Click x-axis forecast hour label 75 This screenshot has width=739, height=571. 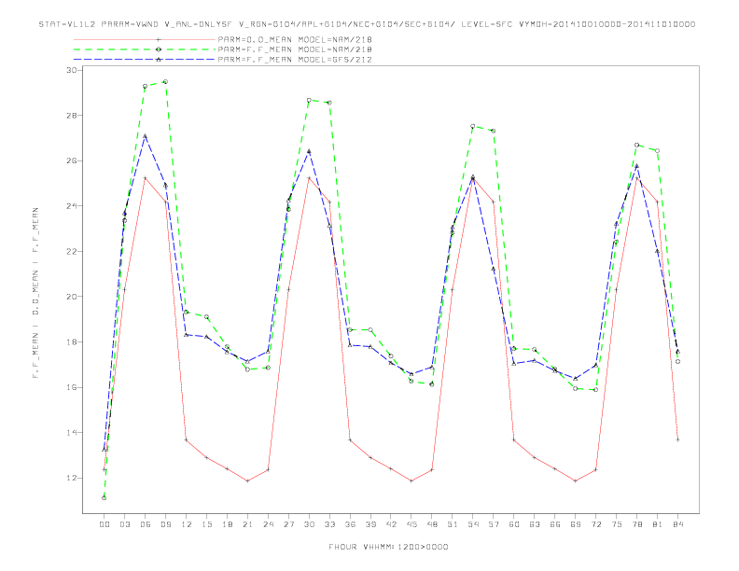click(x=617, y=524)
